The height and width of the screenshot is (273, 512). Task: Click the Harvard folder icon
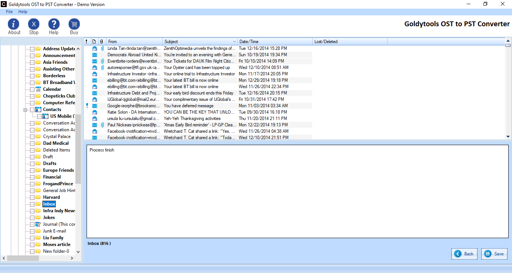(38, 197)
